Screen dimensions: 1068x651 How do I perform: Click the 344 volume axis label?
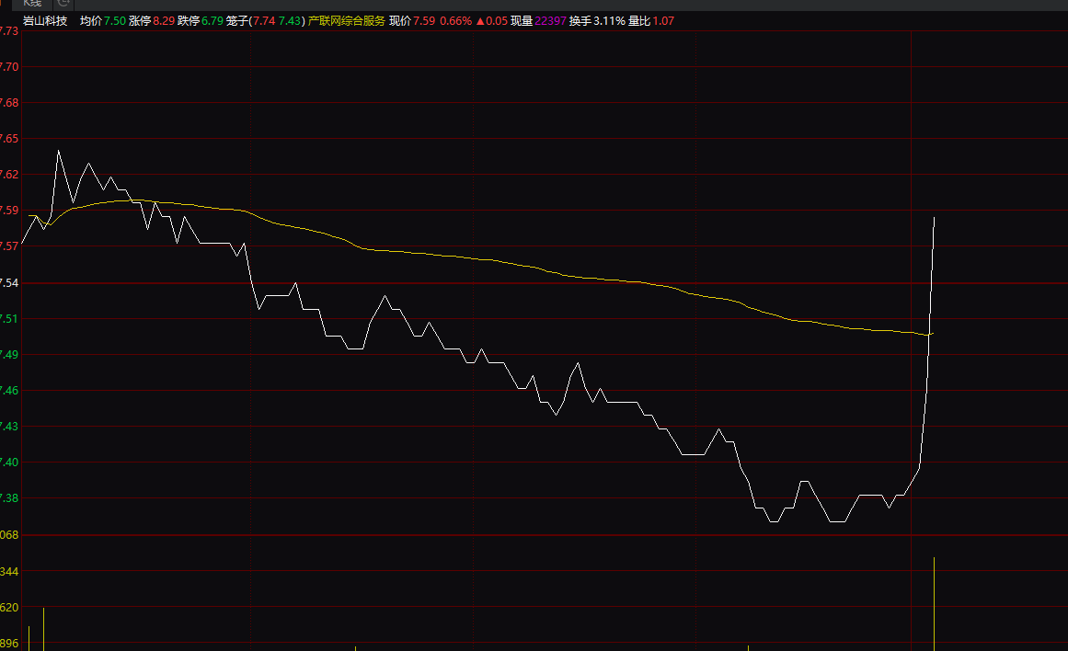click(x=9, y=572)
